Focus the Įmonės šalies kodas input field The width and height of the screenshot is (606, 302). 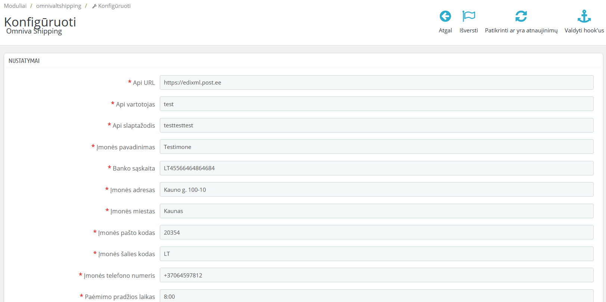(376, 254)
